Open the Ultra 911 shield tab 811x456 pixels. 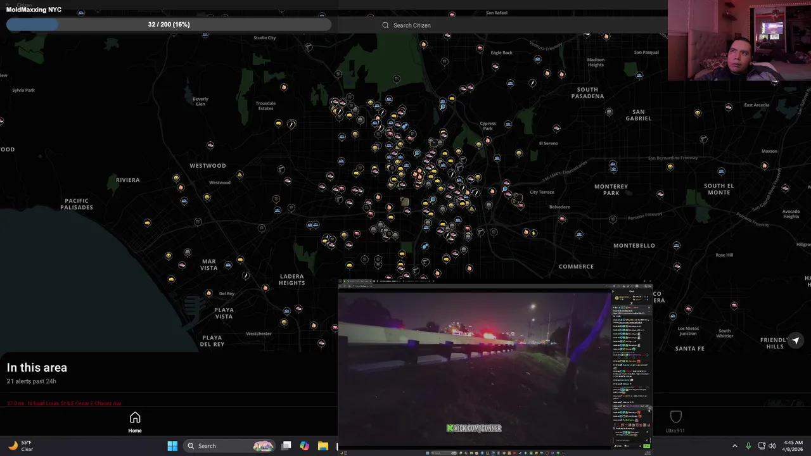[x=675, y=422]
